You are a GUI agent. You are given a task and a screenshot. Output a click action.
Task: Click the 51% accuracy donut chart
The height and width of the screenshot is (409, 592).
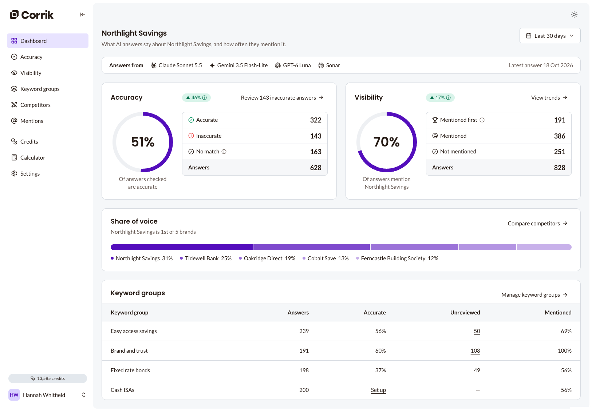click(143, 142)
